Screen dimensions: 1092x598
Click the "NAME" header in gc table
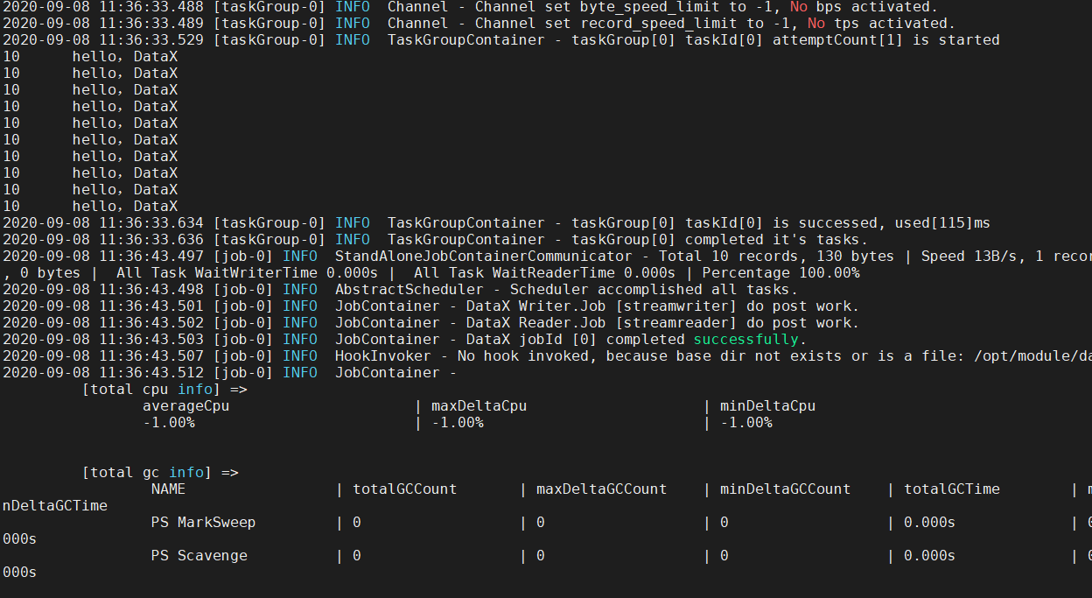click(168, 489)
